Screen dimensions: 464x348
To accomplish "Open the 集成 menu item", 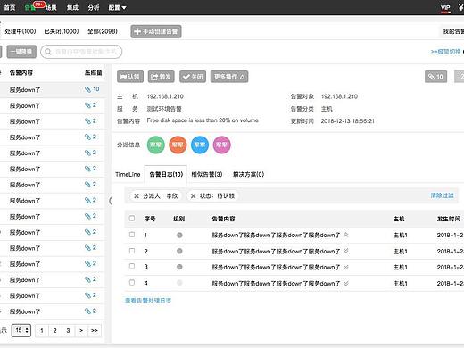I will 72,8.
